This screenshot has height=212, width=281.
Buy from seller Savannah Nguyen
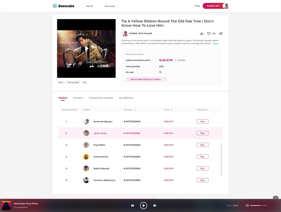click(x=203, y=121)
